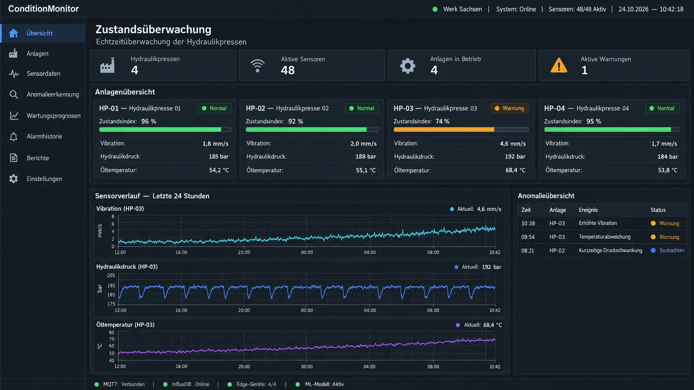The height and width of the screenshot is (390, 694).
Task: Click the Edge-Geräte: 4/4 footer entry
Action: click(x=256, y=384)
